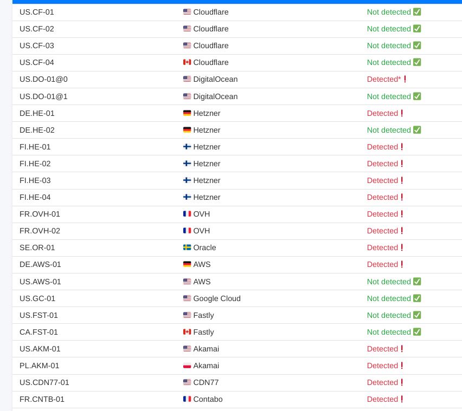
Task: Click the US flag icon beside US.CF-01
Action: pos(187,12)
